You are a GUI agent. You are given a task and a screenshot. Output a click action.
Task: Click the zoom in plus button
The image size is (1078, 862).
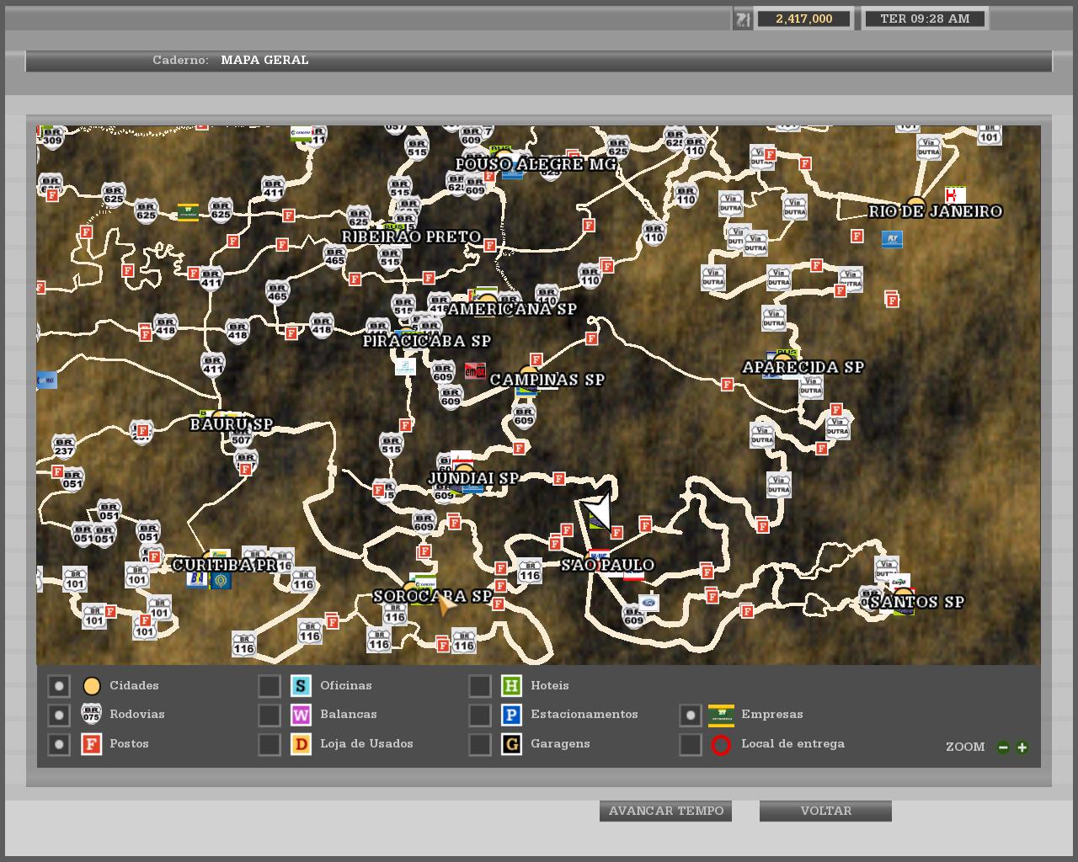1022,747
